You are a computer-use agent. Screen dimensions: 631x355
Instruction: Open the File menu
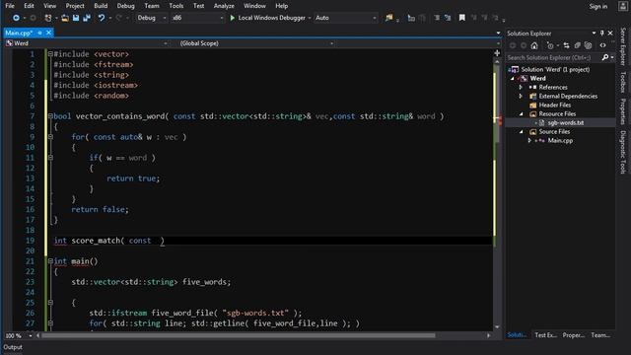[x=10, y=6]
